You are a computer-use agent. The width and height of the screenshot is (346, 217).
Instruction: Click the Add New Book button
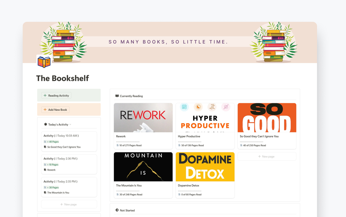tap(55, 110)
